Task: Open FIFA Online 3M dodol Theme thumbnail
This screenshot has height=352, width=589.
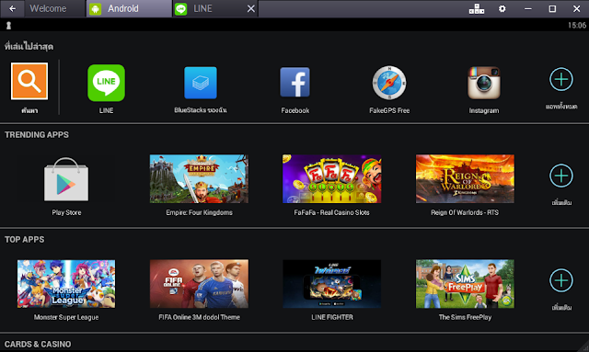Action: [x=199, y=284]
